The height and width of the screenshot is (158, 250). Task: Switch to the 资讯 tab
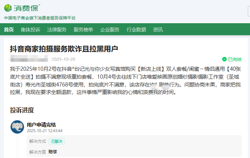click(158, 30)
